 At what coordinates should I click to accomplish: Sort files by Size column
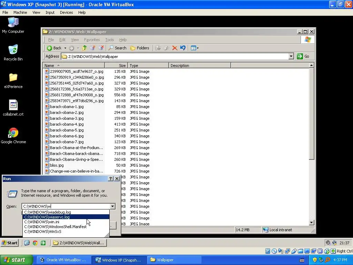[116, 66]
